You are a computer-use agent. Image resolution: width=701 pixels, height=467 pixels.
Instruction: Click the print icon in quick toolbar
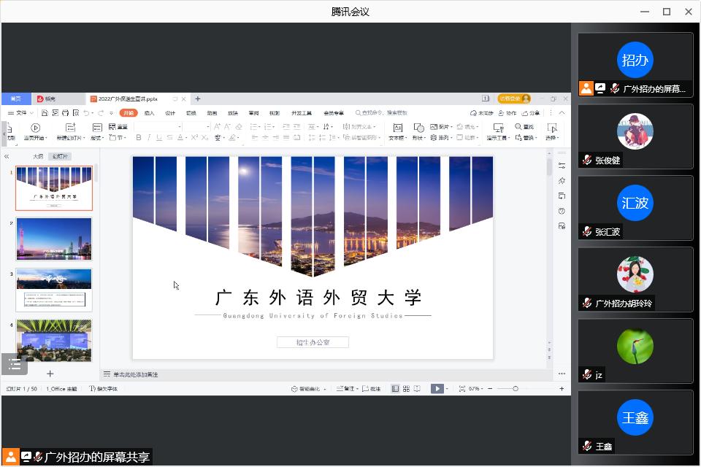(65, 113)
